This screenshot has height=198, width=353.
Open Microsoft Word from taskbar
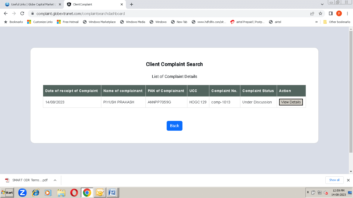(x=112, y=193)
